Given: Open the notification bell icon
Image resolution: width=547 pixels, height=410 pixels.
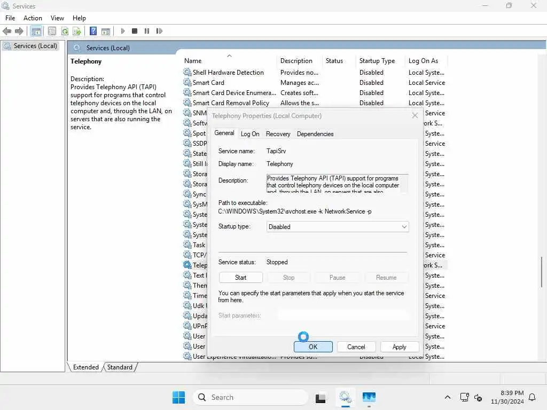Looking at the screenshot, I should [x=533, y=397].
